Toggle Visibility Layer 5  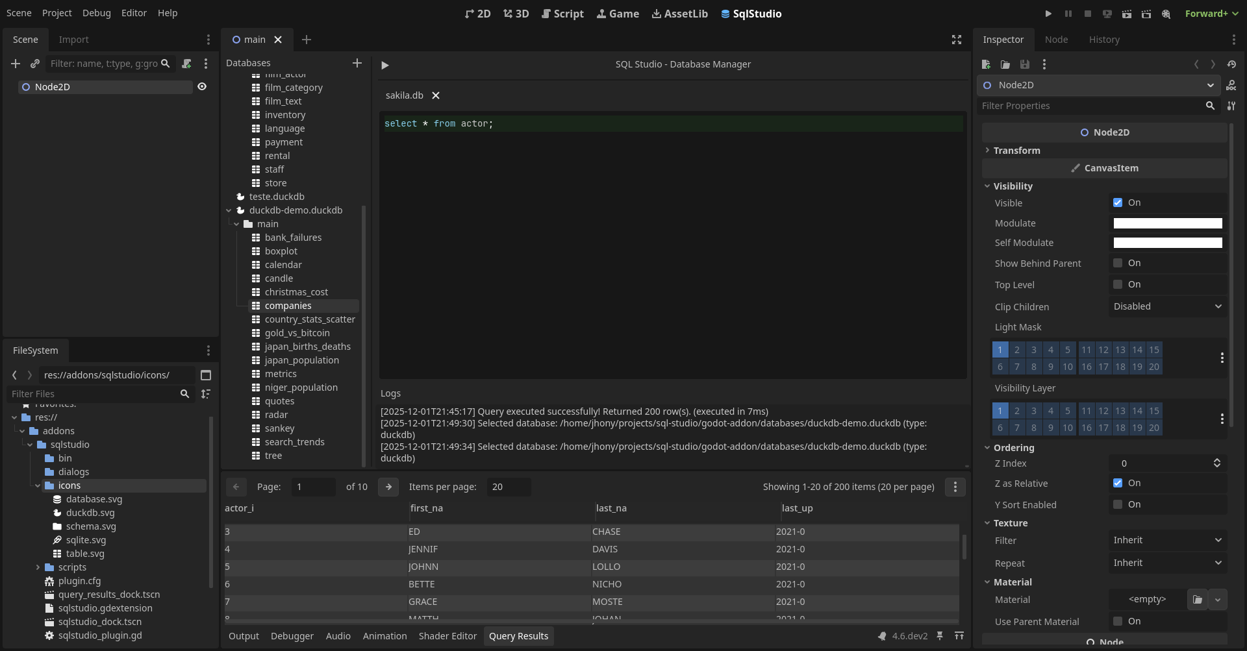[1068, 411]
